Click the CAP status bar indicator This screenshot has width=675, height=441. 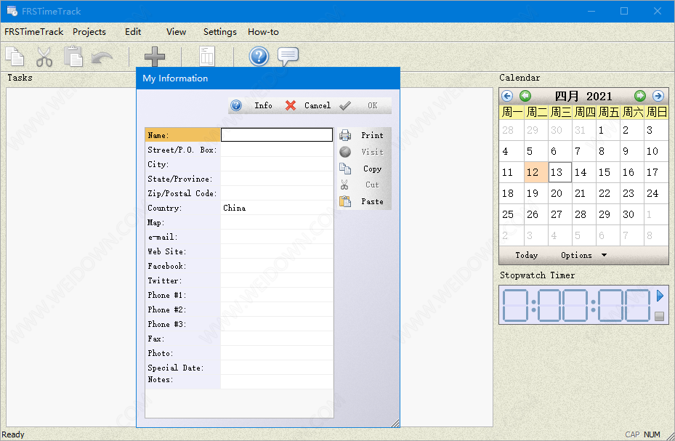pos(632,434)
